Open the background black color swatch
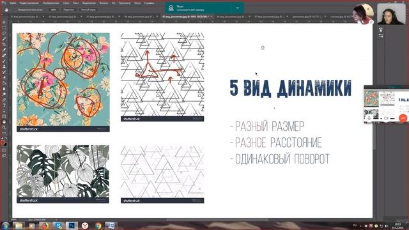This screenshot has height=230, width=409. click(x=5, y=144)
